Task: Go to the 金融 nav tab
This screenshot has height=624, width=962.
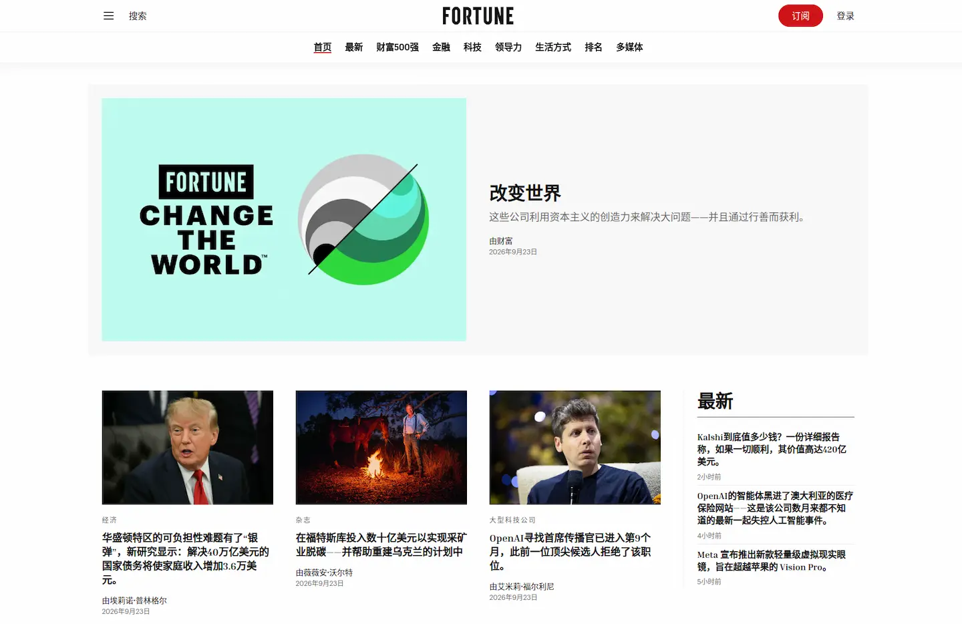Action: pos(441,47)
